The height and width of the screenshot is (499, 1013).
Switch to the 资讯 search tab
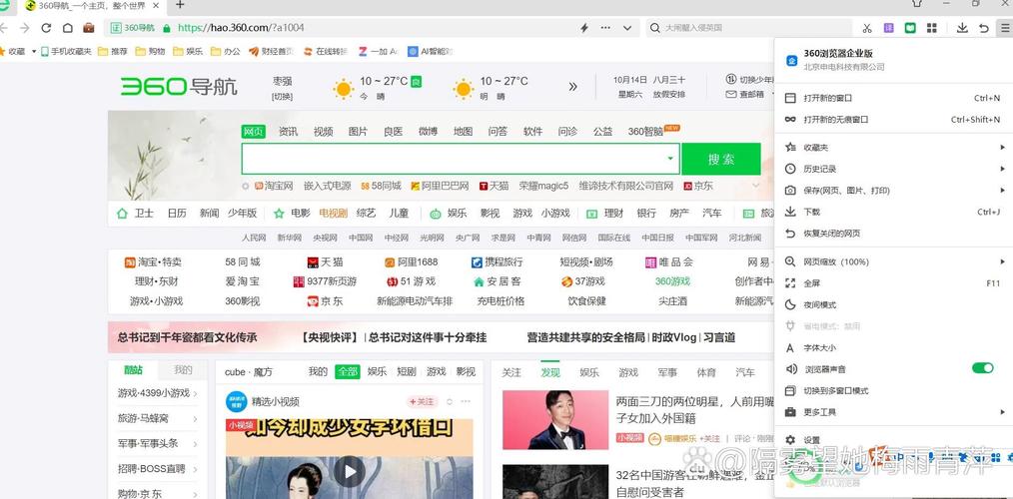pos(288,131)
